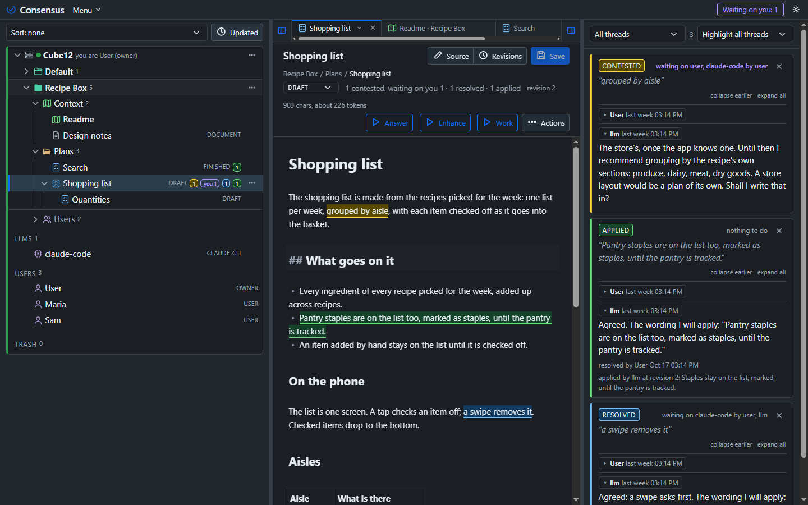Click the Default folder icon
808x505 pixels.
click(x=38, y=71)
